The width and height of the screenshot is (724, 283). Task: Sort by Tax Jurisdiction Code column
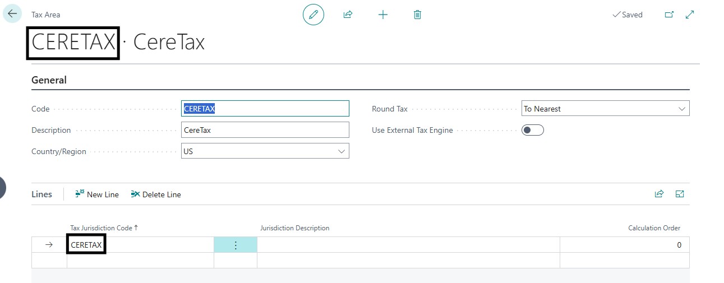[x=104, y=228]
